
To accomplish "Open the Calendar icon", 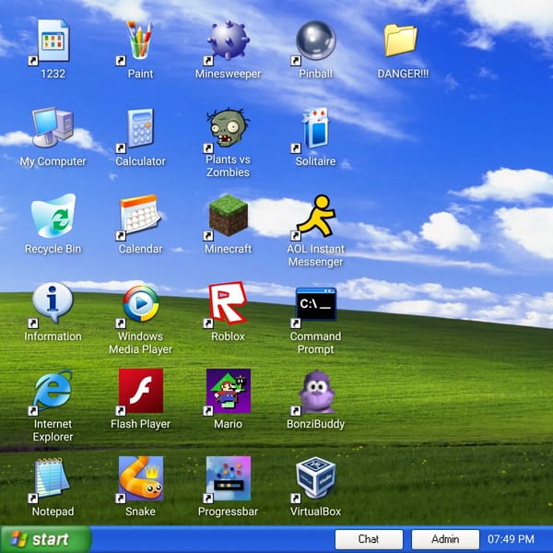I will coord(140,217).
